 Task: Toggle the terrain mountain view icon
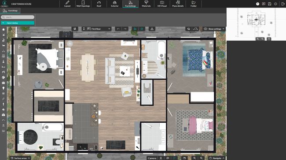click(195, 29)
